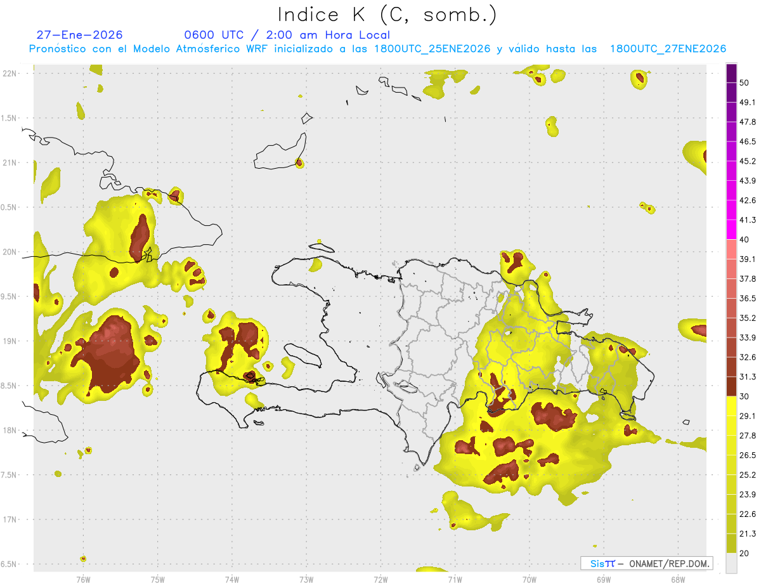Select the date label "27-Ene-2026"

(80, 35)
